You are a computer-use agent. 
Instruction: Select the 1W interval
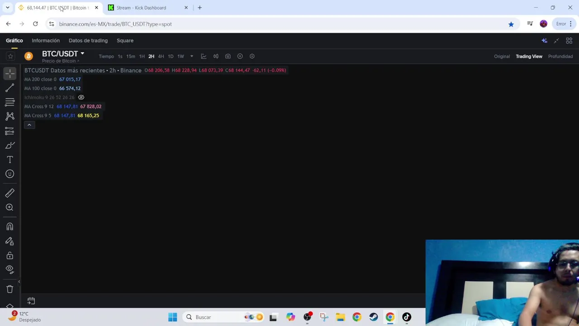coord(180,57)
